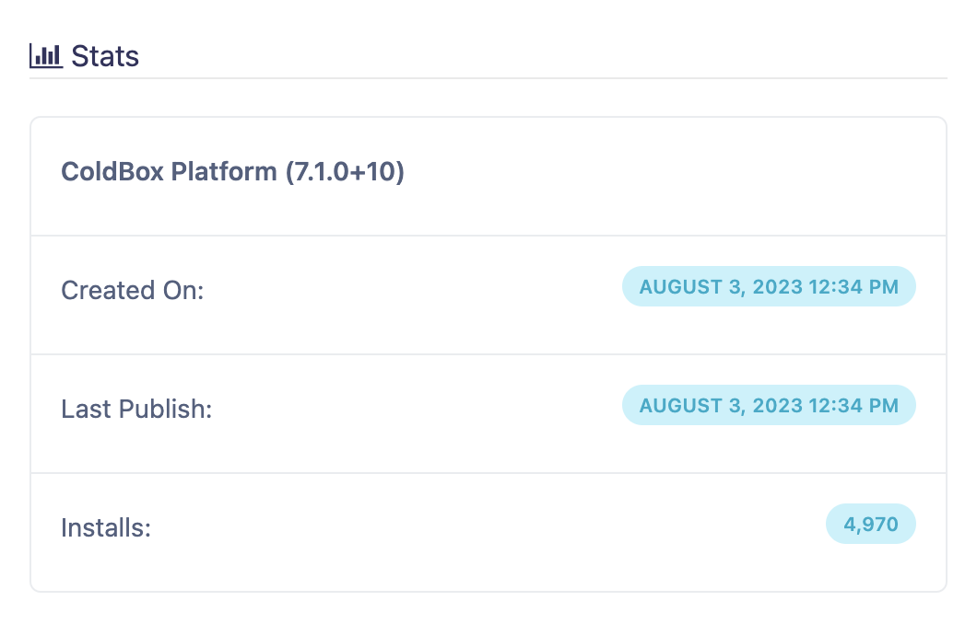Click empty space in the Last Publish row
Image resolution: width=977 pixels, height=624 pixels.
click(415, 409)
